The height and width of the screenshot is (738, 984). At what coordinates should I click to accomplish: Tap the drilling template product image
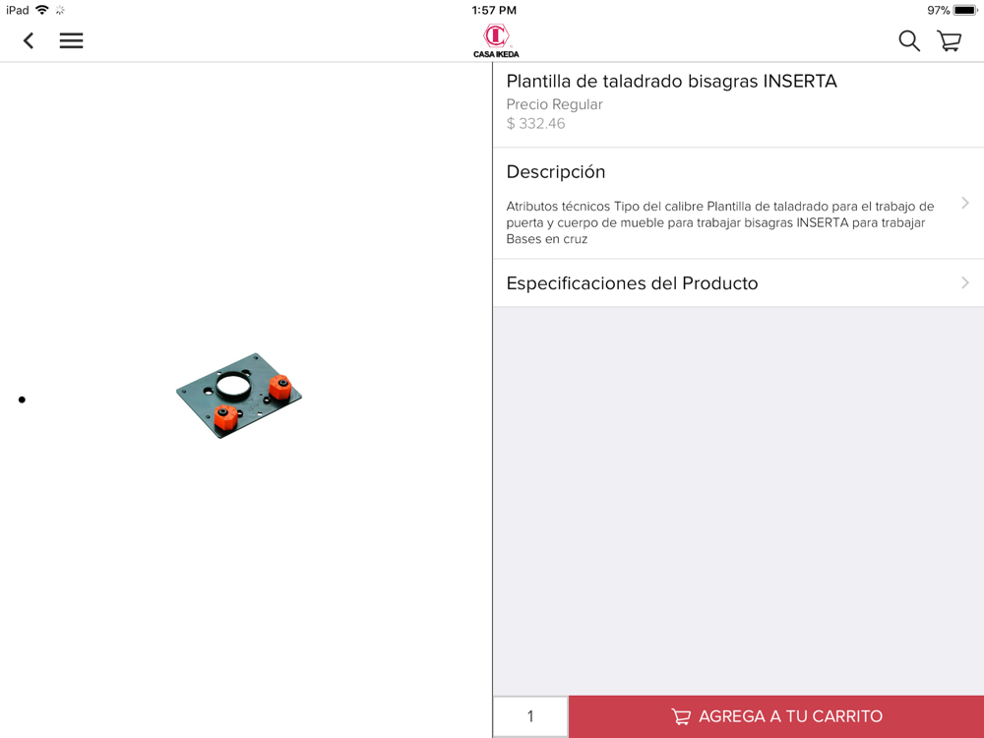[x=238, y=396]
